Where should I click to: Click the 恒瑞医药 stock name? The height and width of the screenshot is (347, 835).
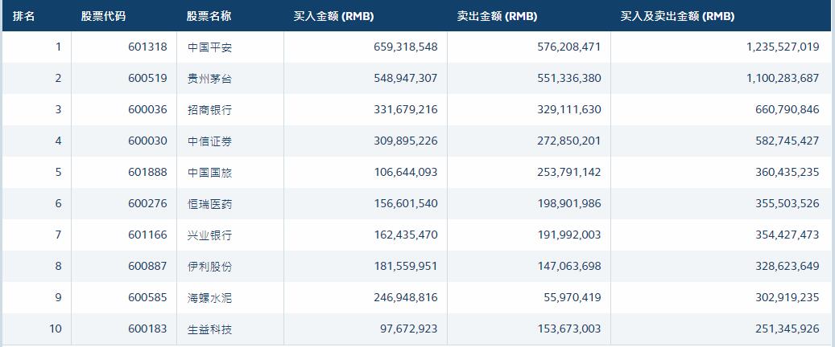(209, 204)
